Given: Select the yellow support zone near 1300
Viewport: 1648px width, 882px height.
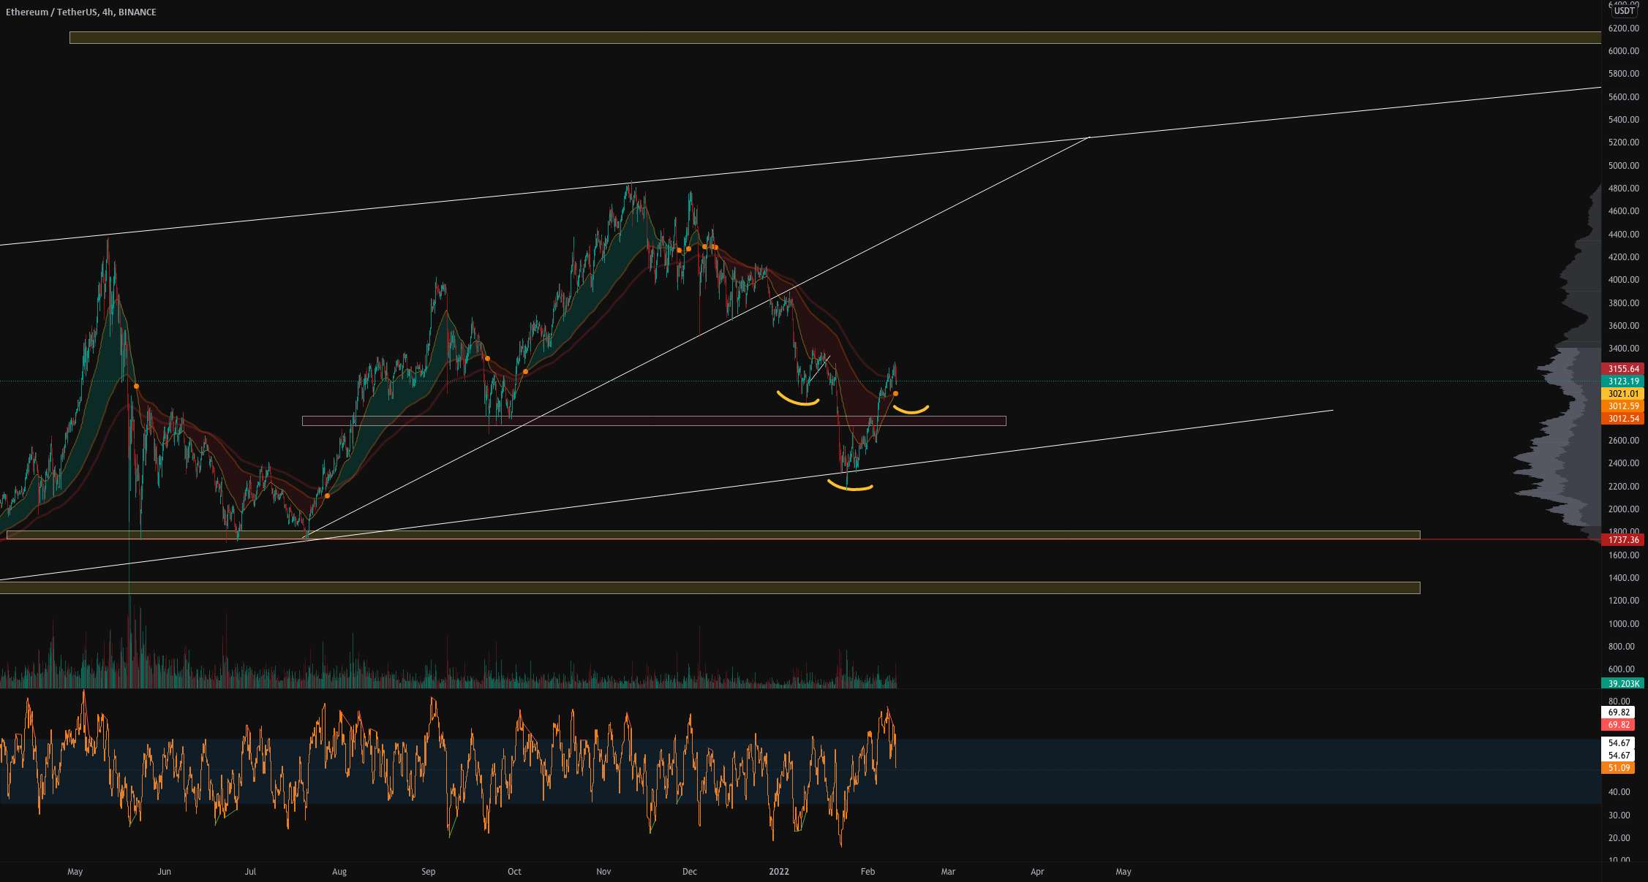Looking at the screenshot, I should 710,588.
